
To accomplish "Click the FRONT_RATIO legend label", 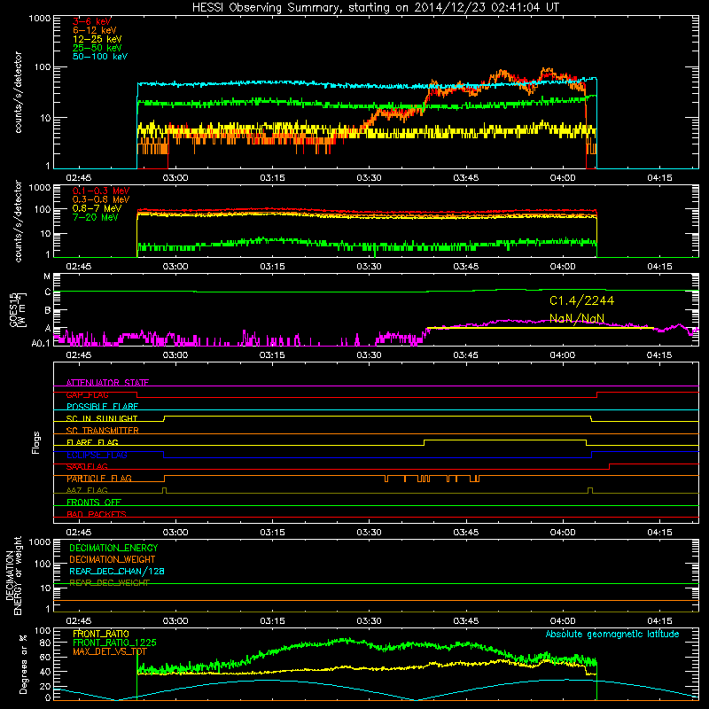I will 101,634.
